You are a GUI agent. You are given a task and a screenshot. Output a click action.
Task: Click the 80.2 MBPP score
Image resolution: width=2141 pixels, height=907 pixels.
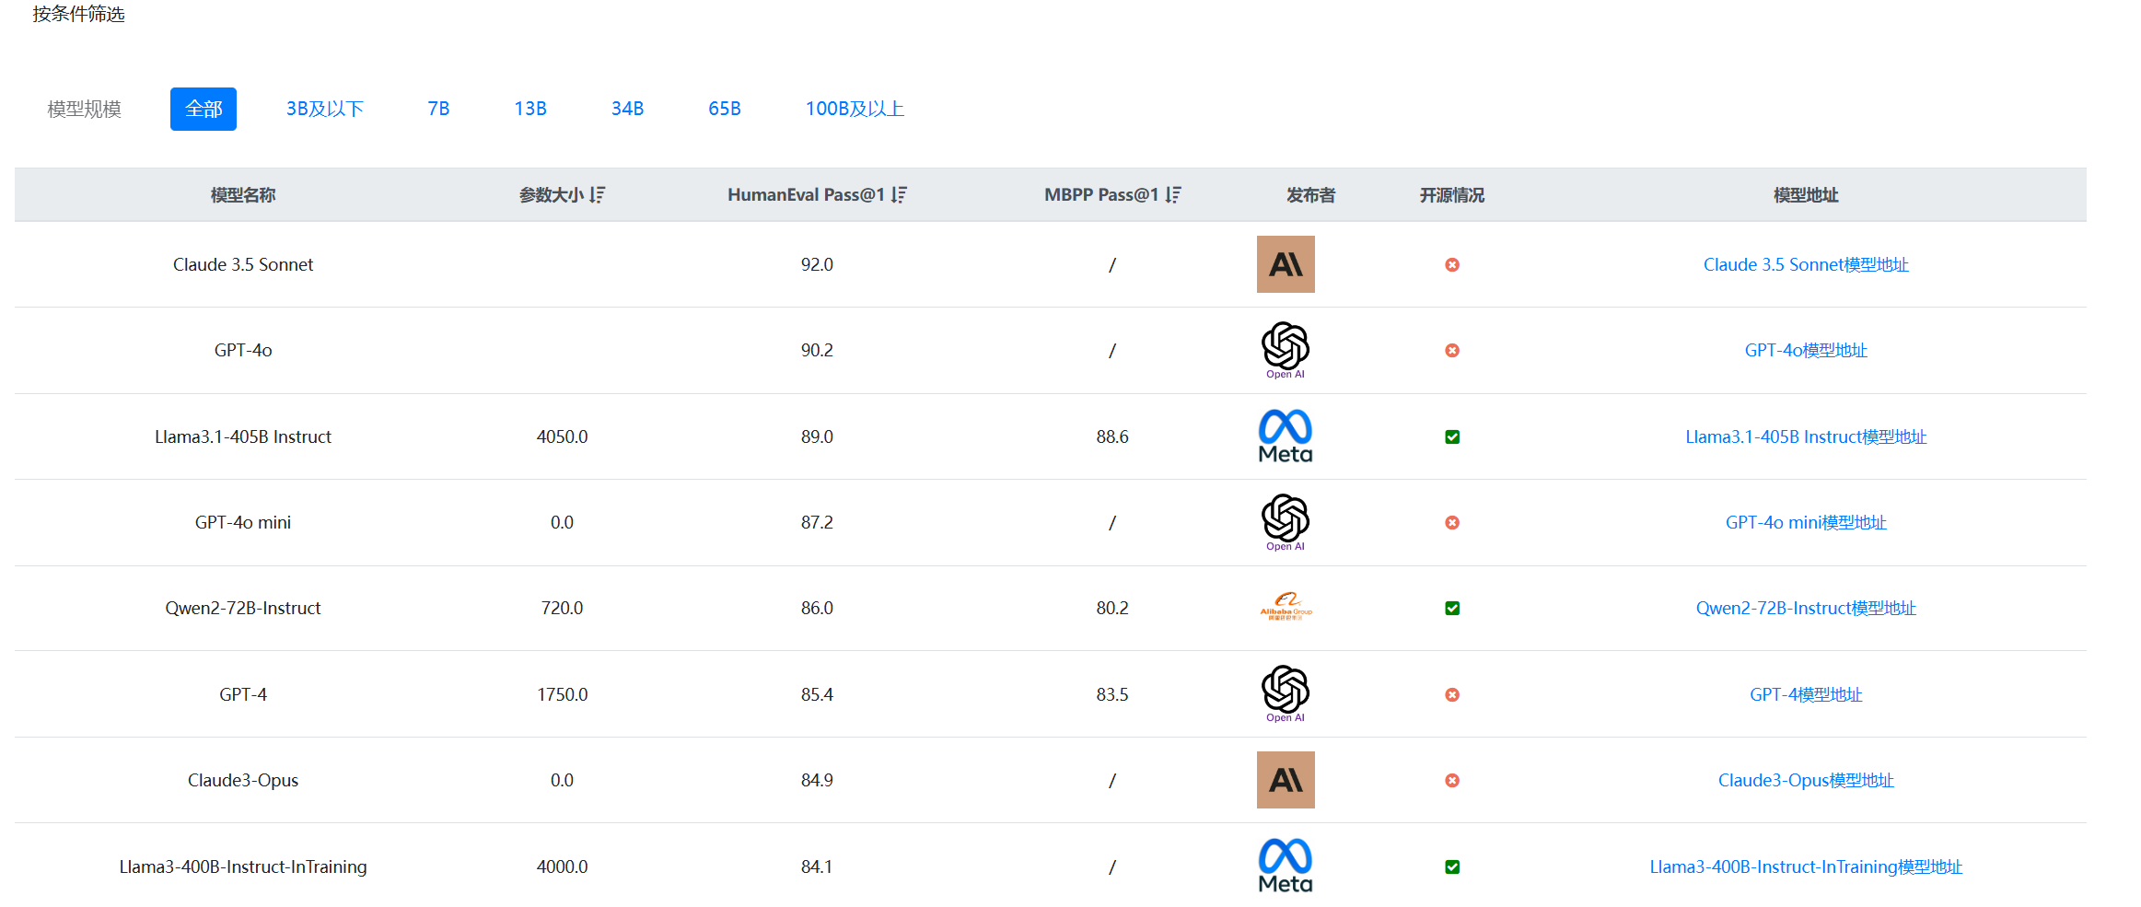pyautogui.click(x=1112, y=608)
